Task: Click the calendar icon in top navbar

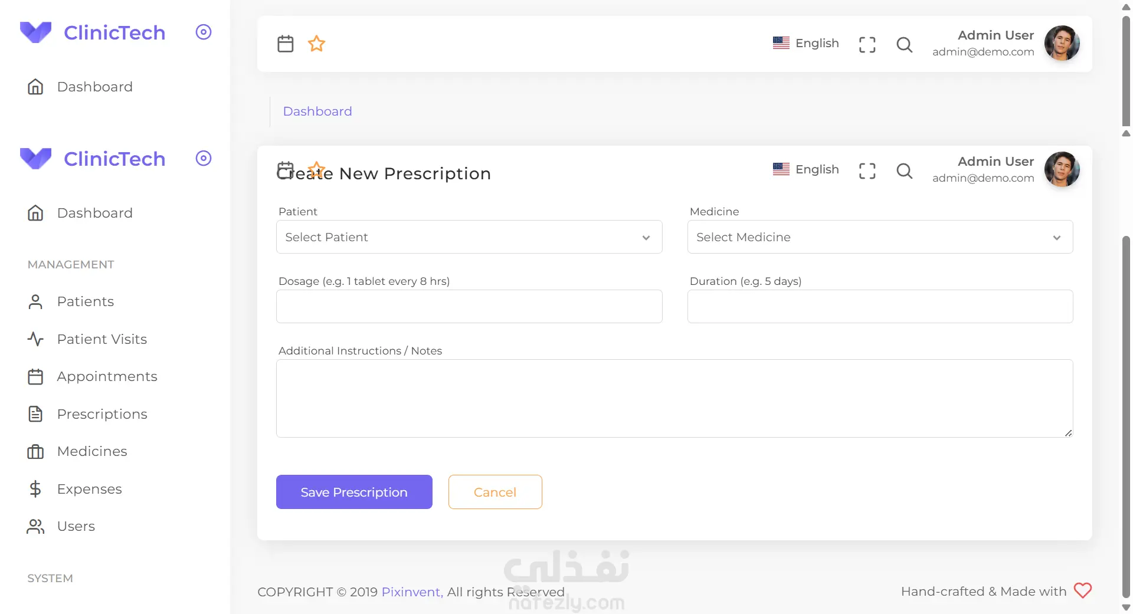Action: click(x=285, y=44)
